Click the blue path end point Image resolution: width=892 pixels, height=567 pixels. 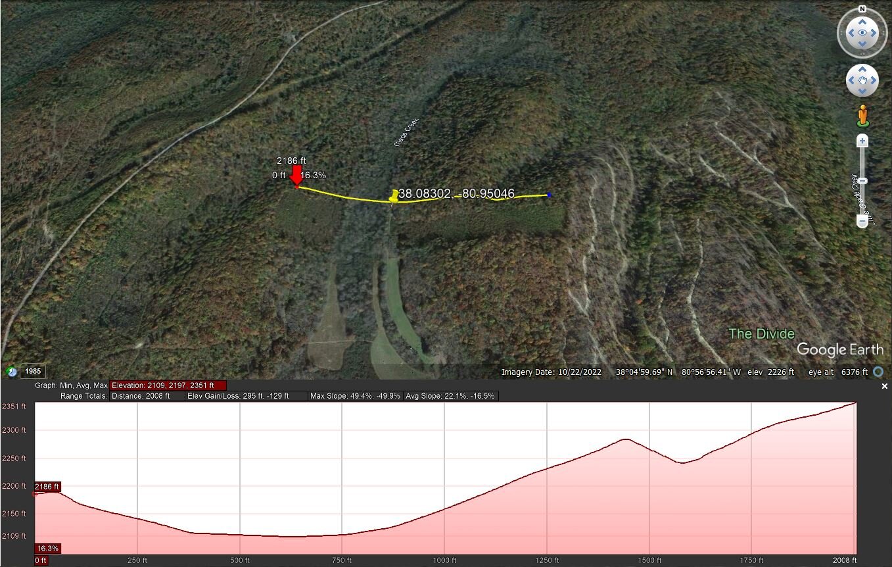(x=549, y=195)
